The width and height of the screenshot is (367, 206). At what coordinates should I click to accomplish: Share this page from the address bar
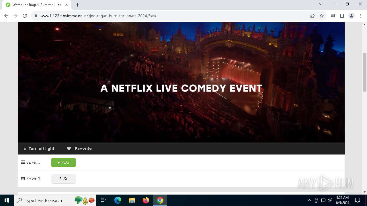coord(313,16)
